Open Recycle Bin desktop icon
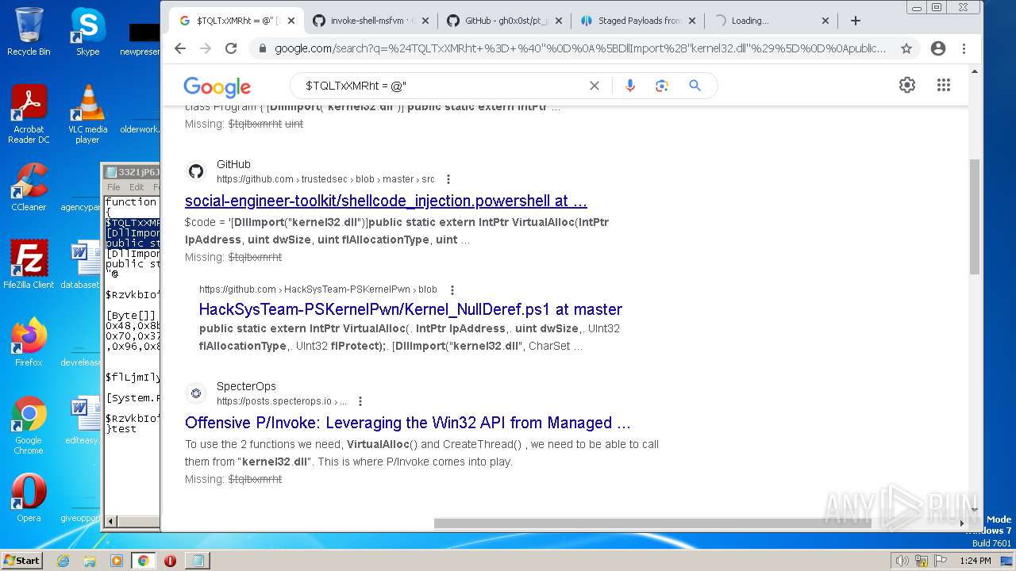Image resolution: width=1016 pixels, height=571 pixels. pos(29,32)
